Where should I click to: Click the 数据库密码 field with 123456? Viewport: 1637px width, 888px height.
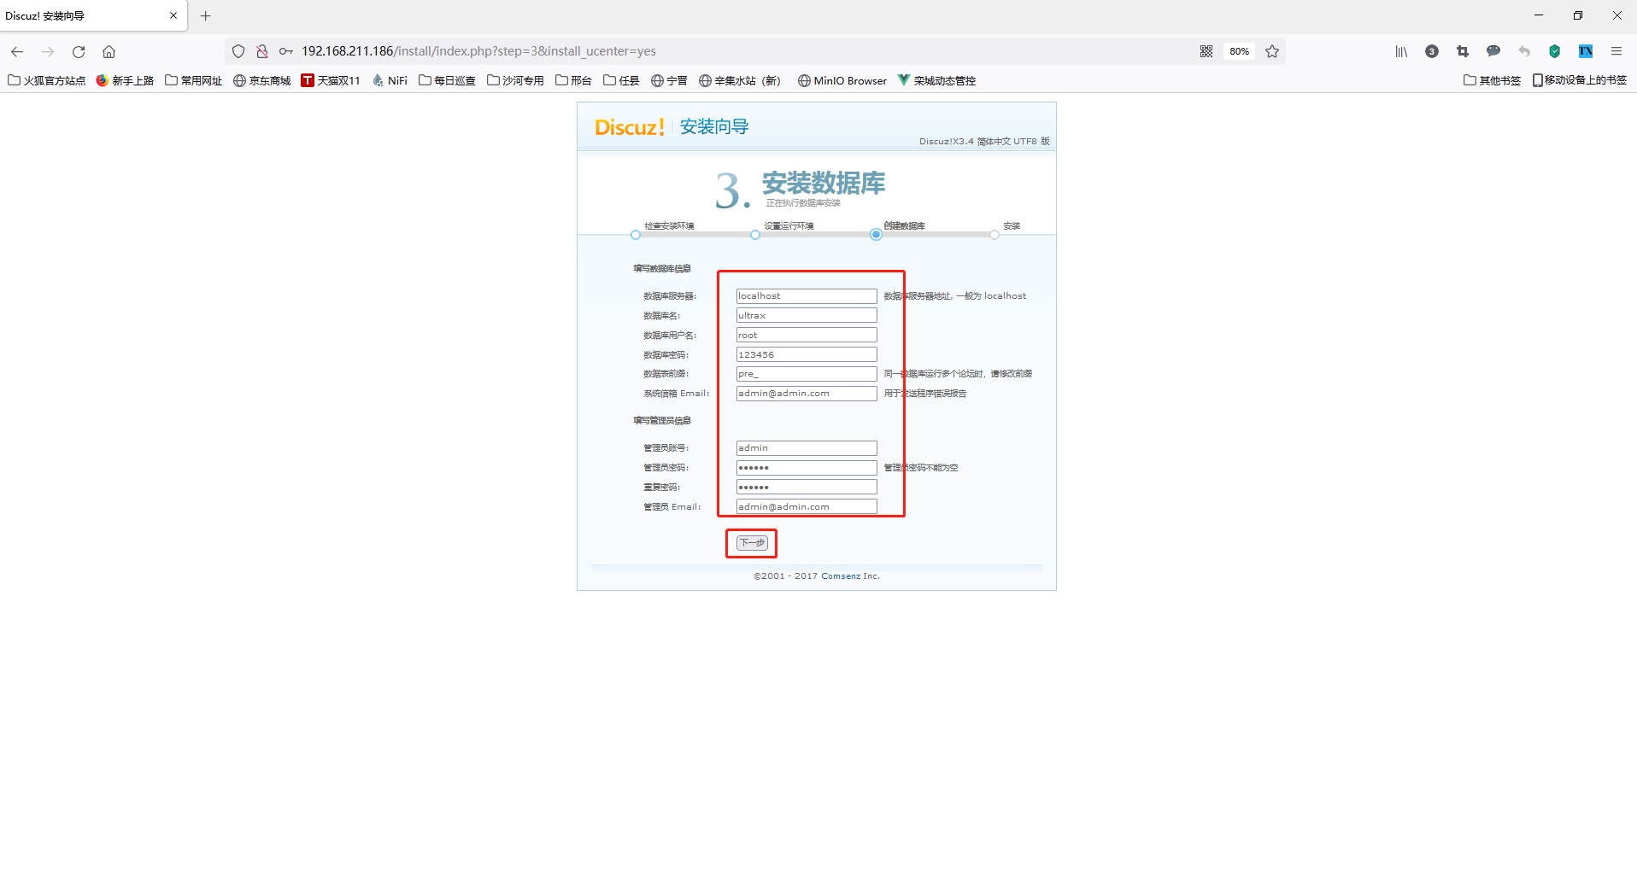807,355
